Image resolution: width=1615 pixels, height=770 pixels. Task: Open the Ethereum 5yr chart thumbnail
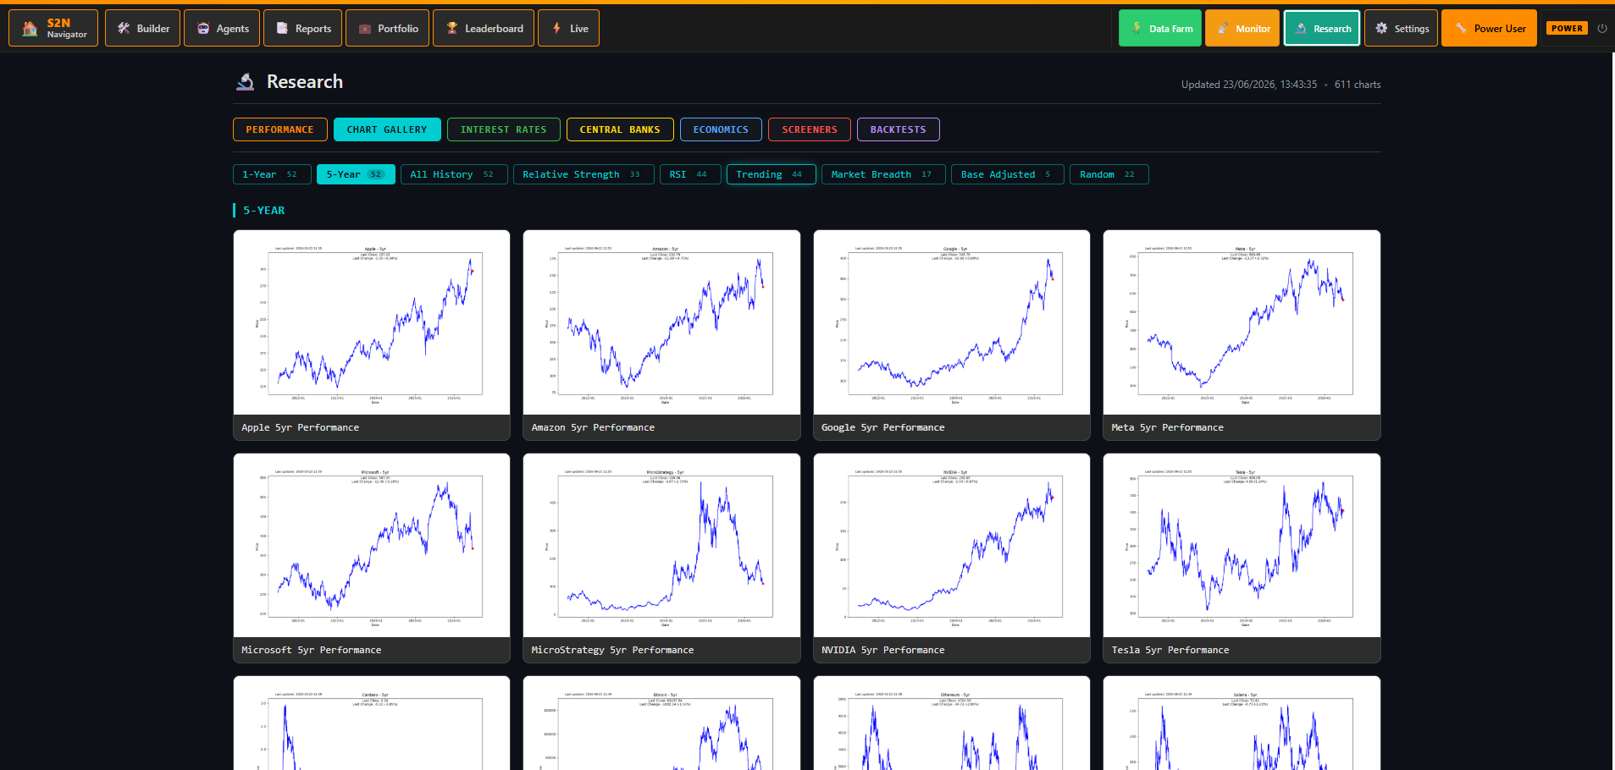[x=952, y=723]
